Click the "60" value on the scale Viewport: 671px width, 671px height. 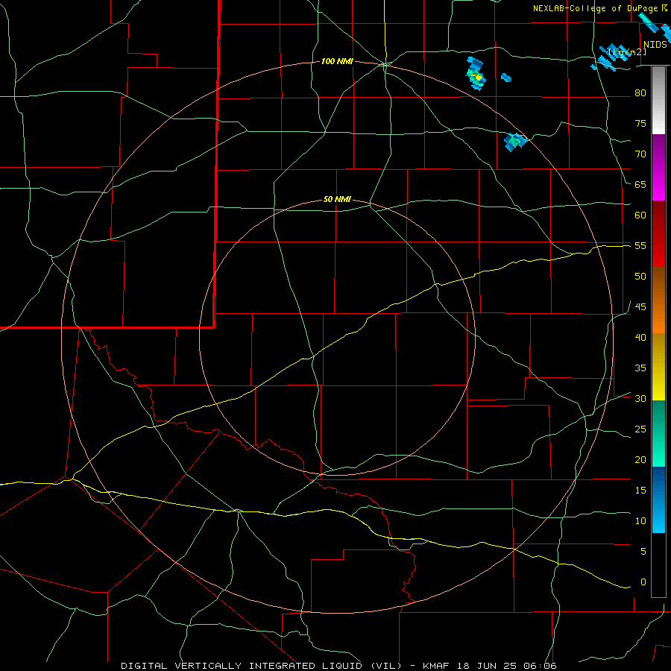[640, 215]
